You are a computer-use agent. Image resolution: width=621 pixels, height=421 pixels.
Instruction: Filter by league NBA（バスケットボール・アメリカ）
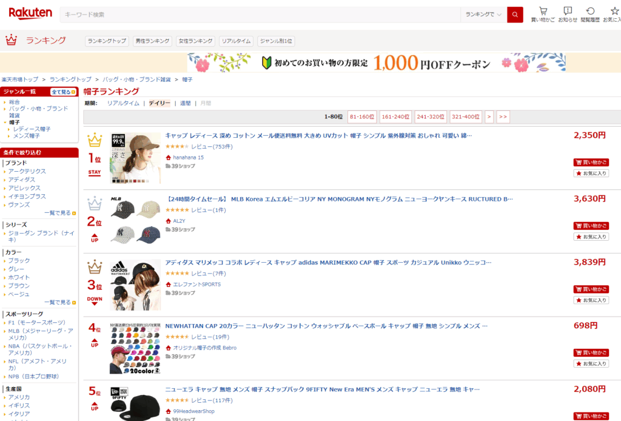41,349
